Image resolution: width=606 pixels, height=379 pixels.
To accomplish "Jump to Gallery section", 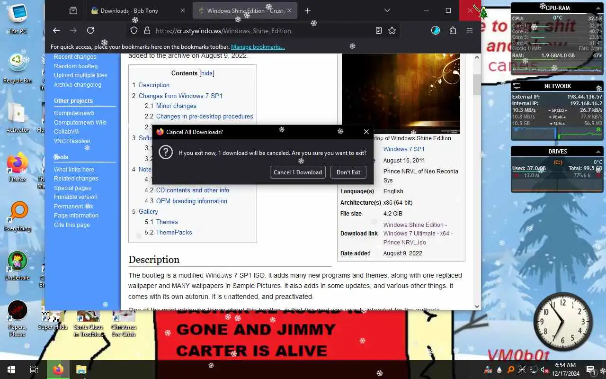I will tap(148, 211).
